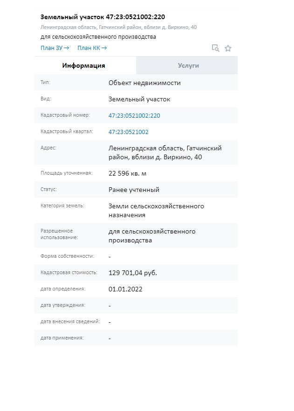Image resolution: width=294 pixels, height=411 pixels.
Task: Switch to the Информация tab
Action: click(x=84, y=65)
